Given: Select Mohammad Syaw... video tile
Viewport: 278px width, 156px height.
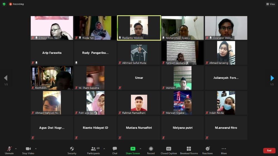Looking at the screenshot, I should coord(183,28).
